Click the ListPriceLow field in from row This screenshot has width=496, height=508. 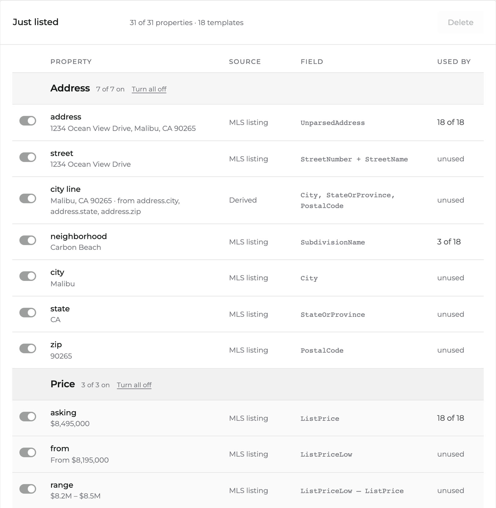pyautogui.click(x=326, y=455)
